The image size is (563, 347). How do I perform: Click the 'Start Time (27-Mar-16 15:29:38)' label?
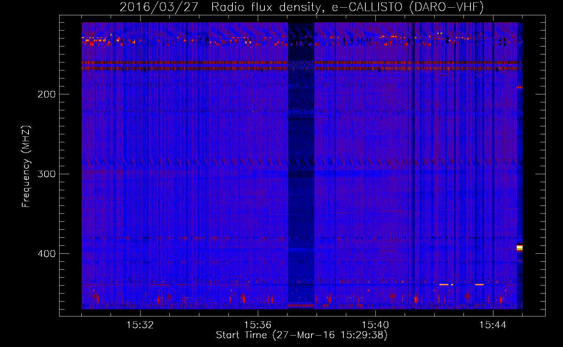[302, 335]
